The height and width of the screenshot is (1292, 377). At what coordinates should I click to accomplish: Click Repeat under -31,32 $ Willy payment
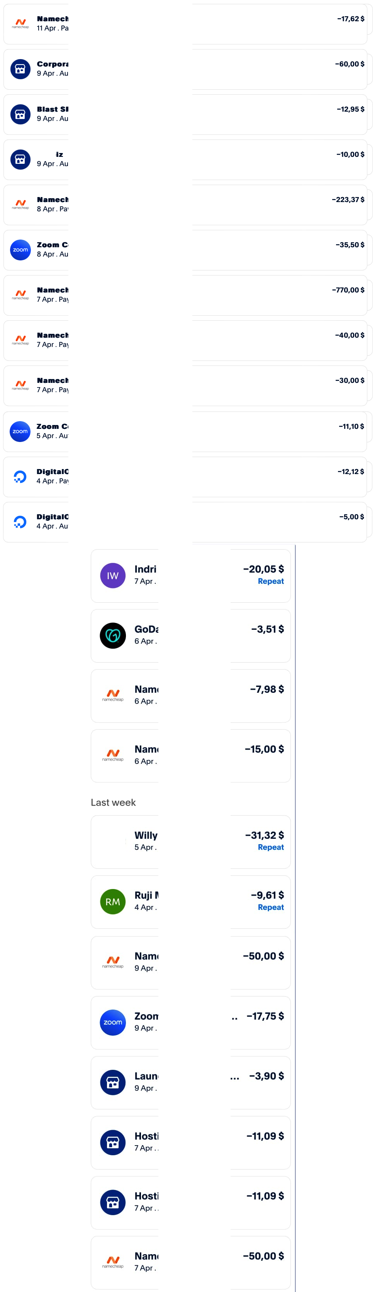[x=271, y=847]
